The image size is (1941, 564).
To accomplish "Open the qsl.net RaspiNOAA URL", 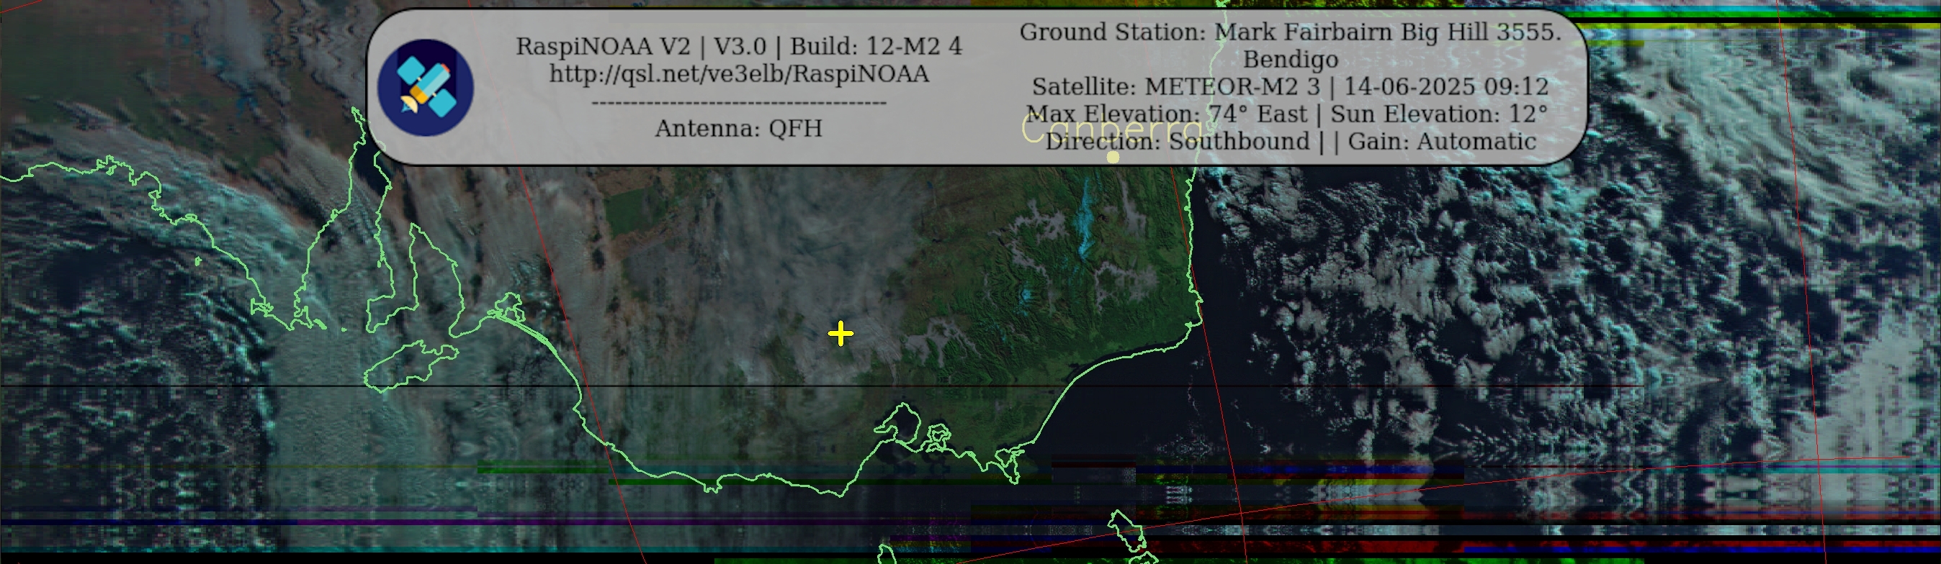I will point(738,74).
